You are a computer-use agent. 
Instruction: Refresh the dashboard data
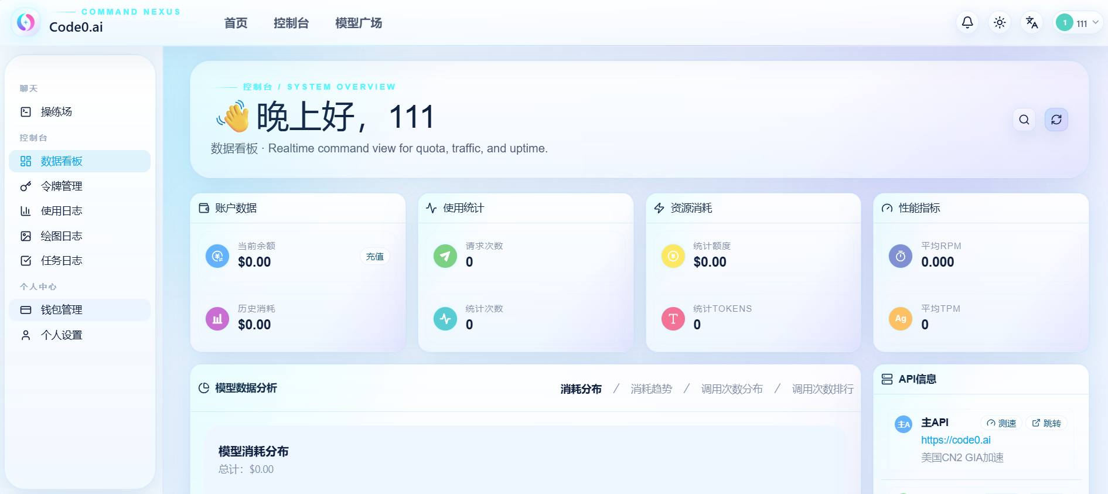1056,120
